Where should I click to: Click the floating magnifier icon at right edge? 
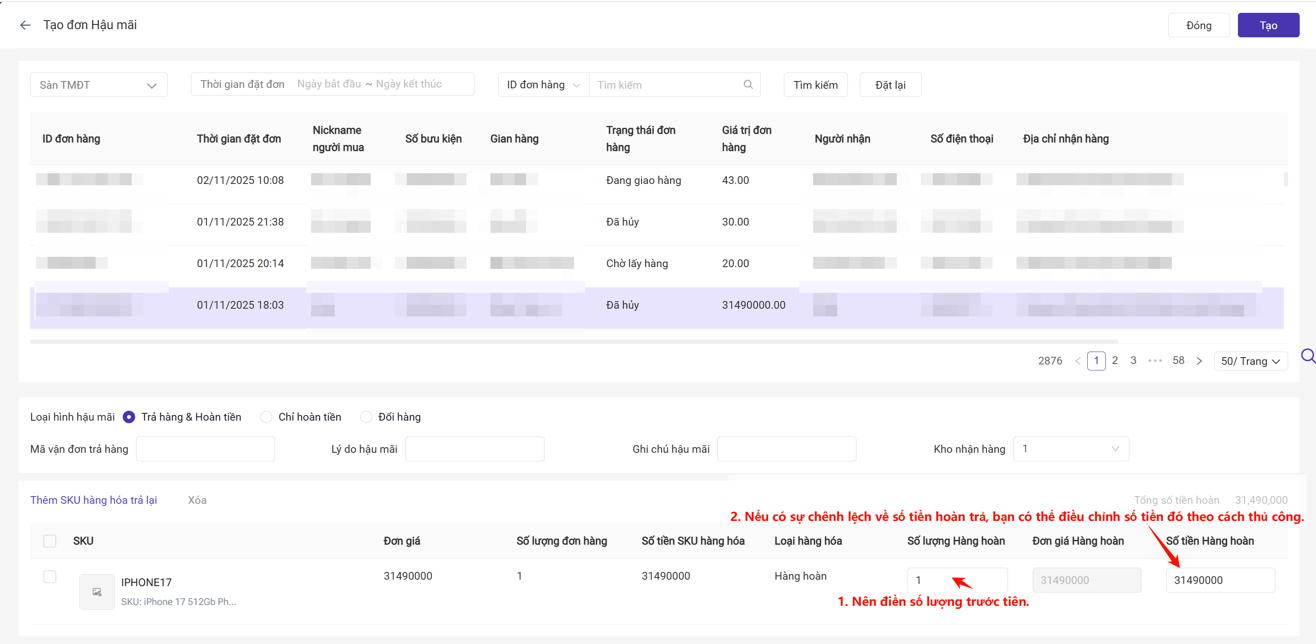tap(1308, 356)
